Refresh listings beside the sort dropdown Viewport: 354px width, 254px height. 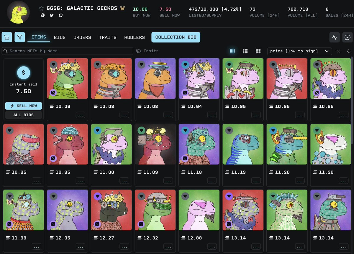pos(349,51)
